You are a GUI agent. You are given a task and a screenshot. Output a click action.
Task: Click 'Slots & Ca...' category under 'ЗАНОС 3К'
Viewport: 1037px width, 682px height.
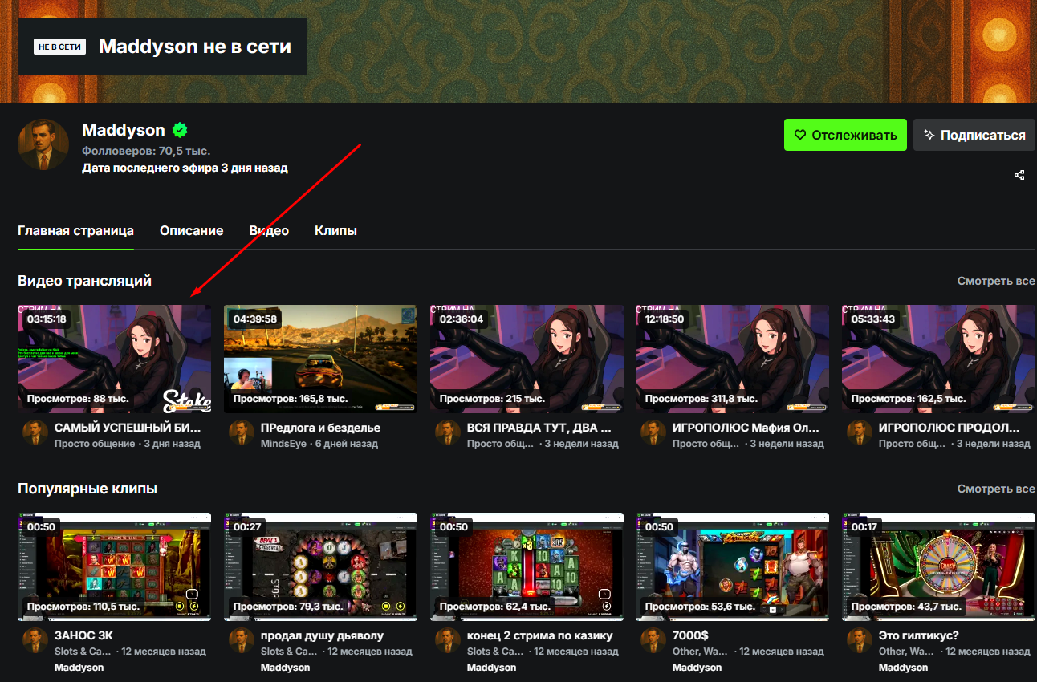click(x=83, y=652)
